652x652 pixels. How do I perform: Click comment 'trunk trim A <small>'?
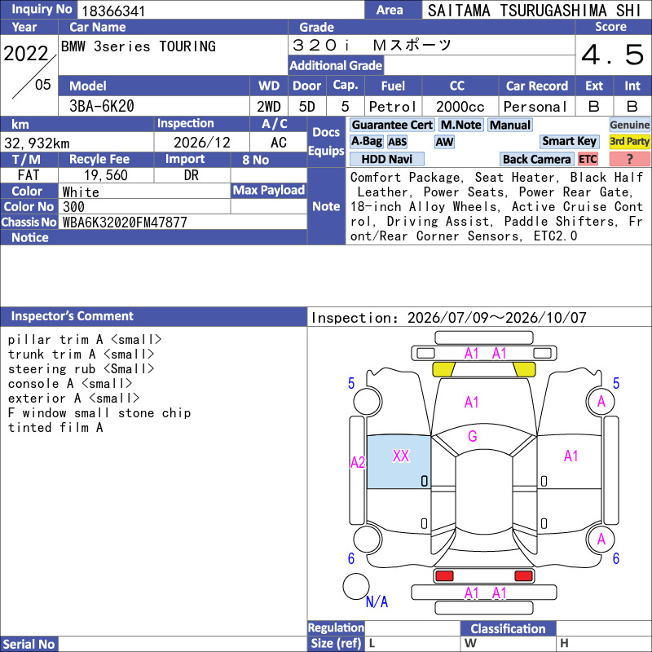tap(81, 355)
